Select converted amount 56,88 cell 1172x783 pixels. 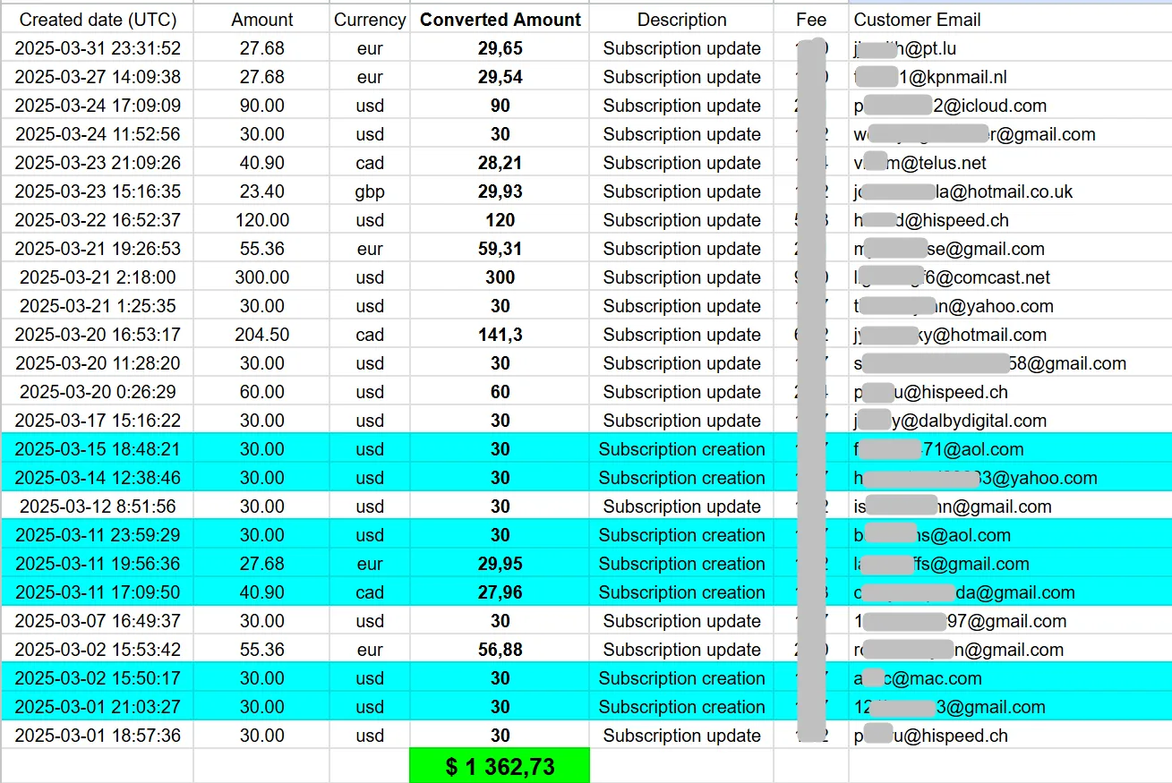click(500, 650)
